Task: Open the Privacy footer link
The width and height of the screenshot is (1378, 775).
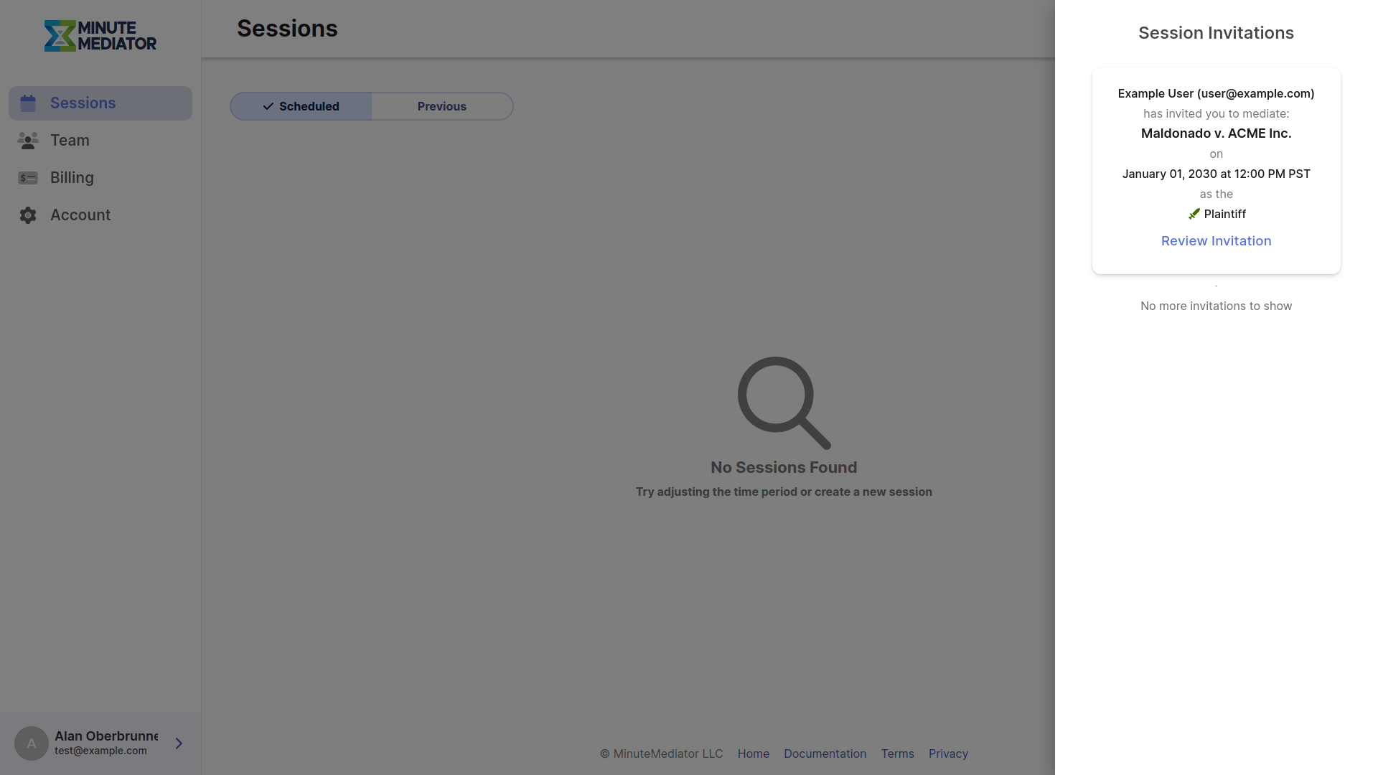Action: [x=948, y=753]
